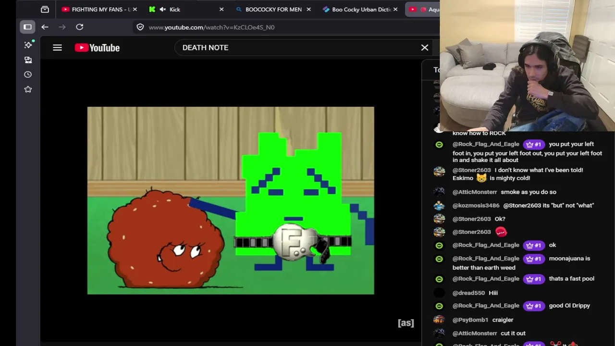Open the sidebar icon below the sparkle icon
615x346 pixels.
(28, 60)
